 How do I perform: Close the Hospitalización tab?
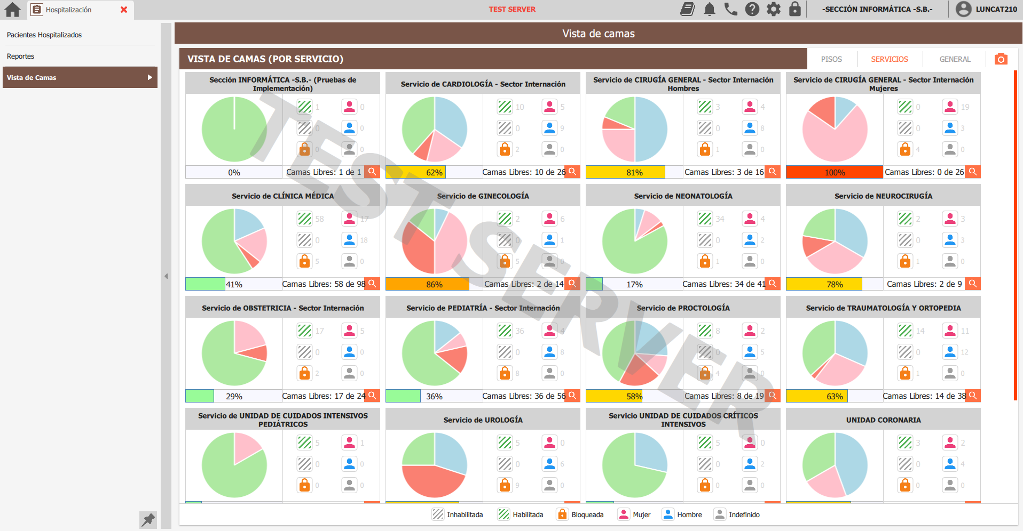pos(124,10)
